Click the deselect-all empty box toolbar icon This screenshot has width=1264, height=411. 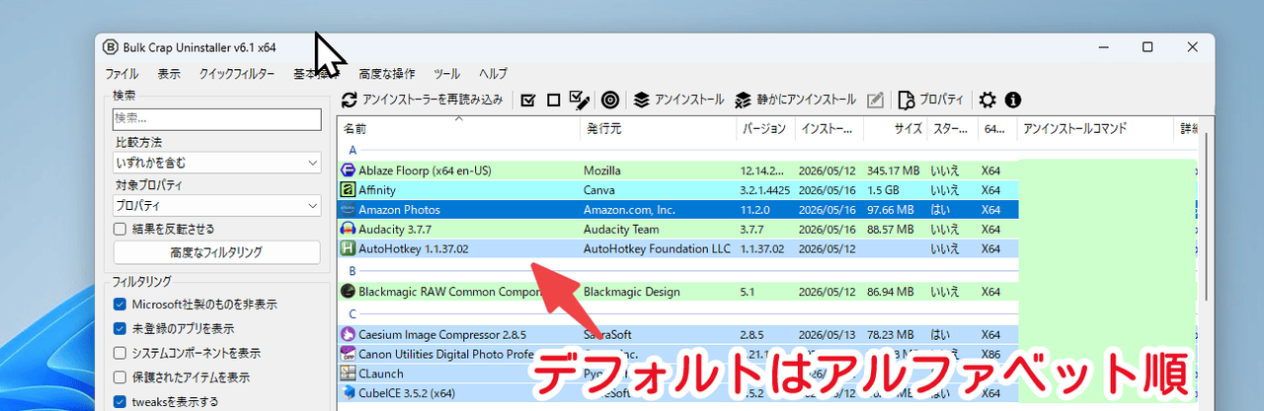pyautogui.click(x=554, y=100)
